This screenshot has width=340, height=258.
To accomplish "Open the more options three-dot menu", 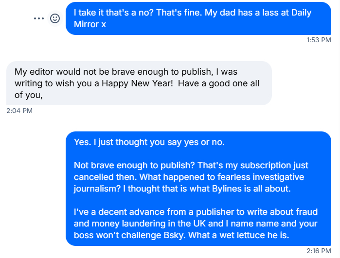I will [38, 18].
